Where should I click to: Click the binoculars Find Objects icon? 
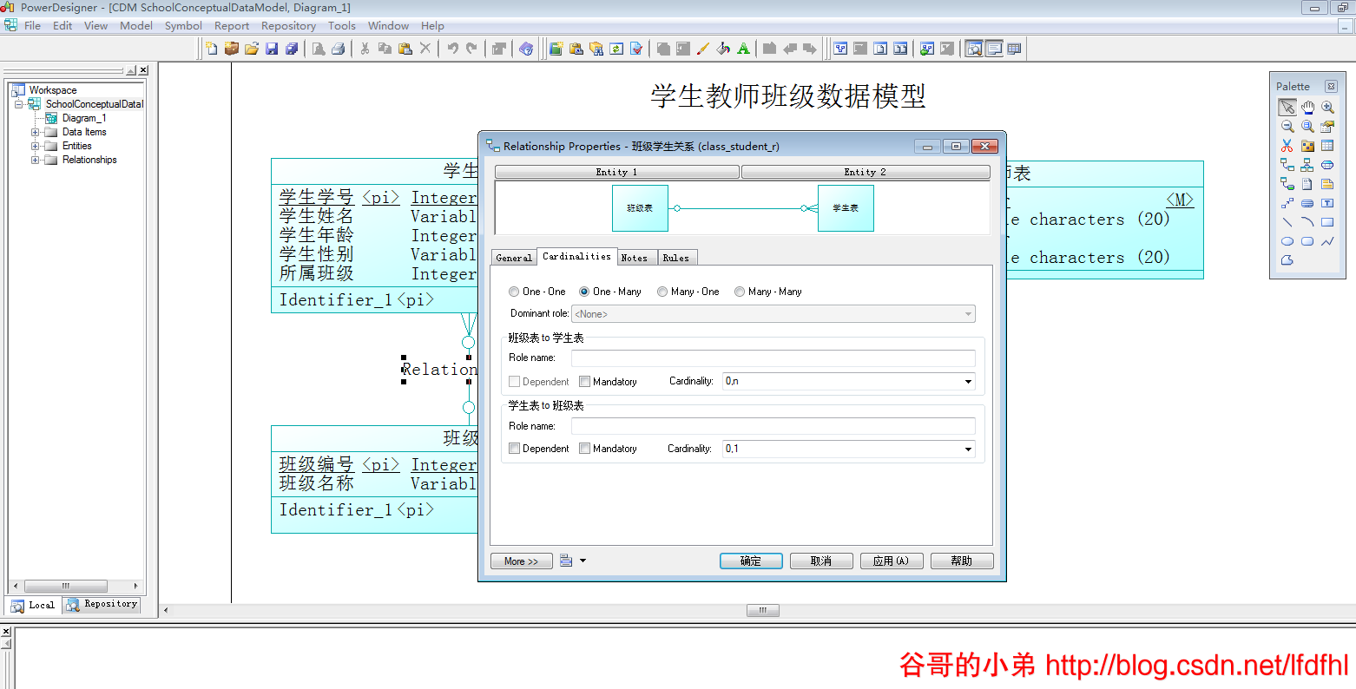[596, 49]
